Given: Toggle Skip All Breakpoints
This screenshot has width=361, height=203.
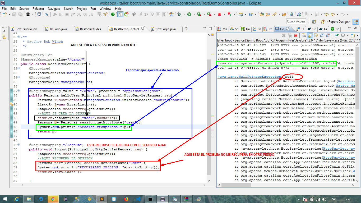Looking at the screenshot, I should coord(46,14).
